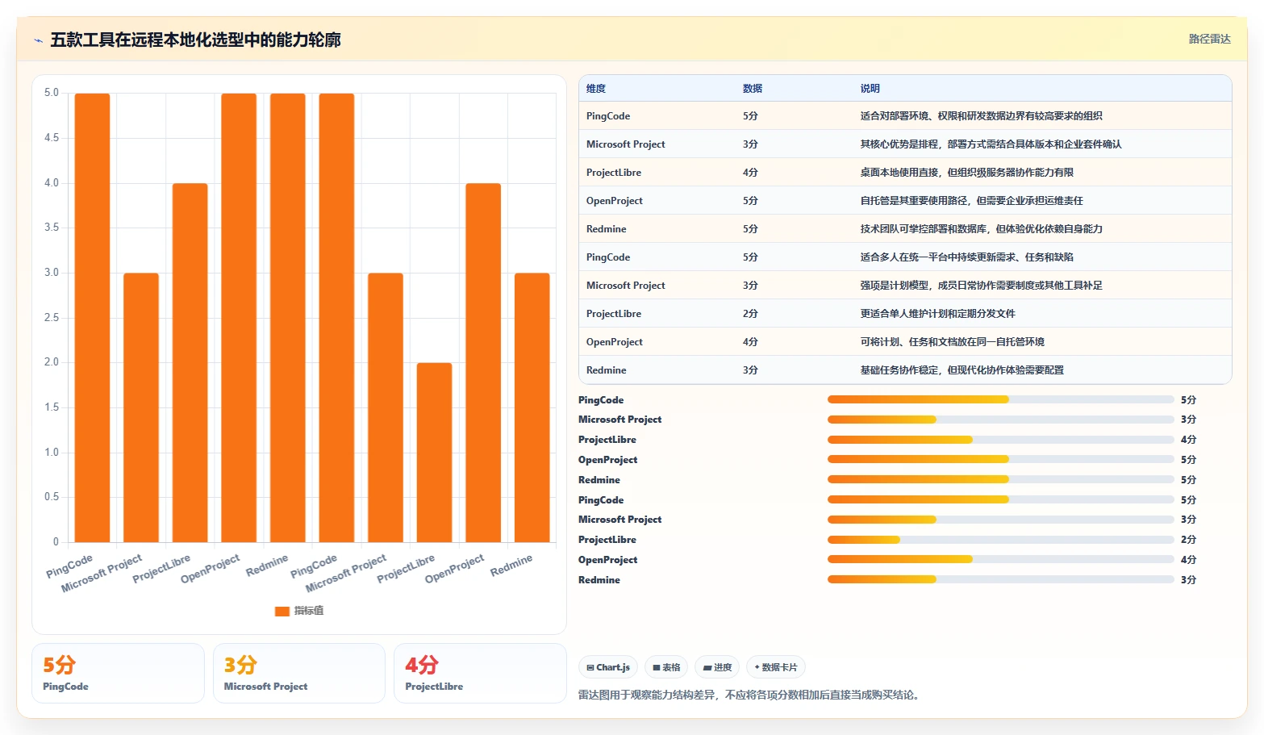Click the Redmine progress bar showing 5分
The width and height of the screenshot is (1264, 735).
[x=1001, y=480]
